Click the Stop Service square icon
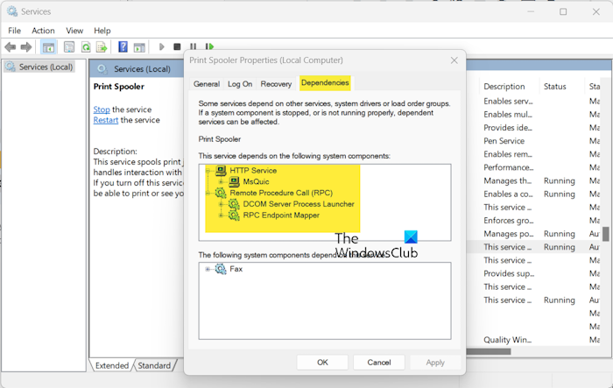Image resolution: width=613 pixels, height=388 pixels. click(x=177, y=47)
